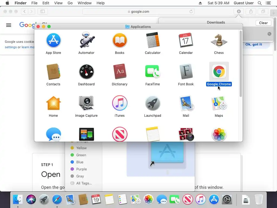Open the Trash in the Dock

pos(259,200)
